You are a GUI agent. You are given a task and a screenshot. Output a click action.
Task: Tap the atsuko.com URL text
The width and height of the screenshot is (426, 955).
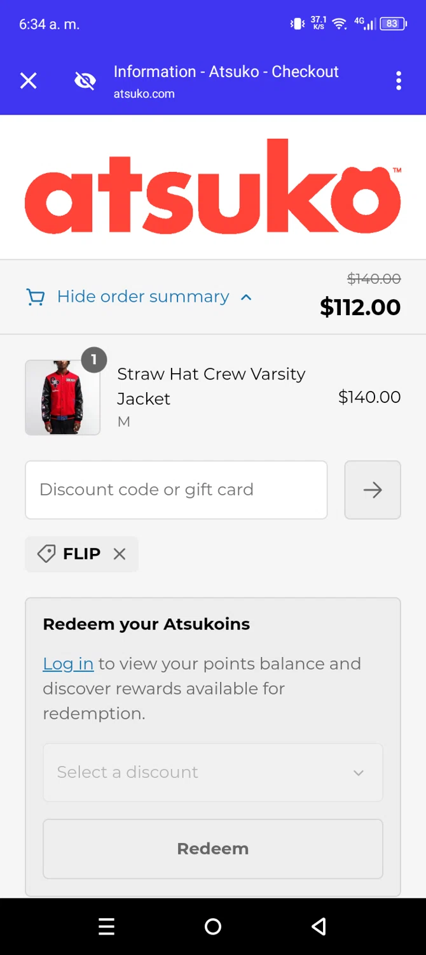(144, 94)
